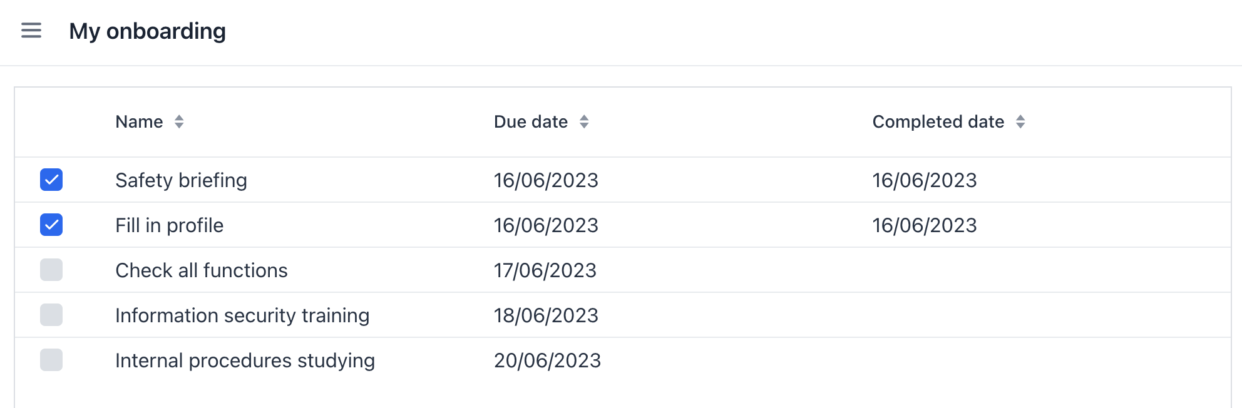
Task: Uncheck the Safety briefing task
Action: point(51,180)
